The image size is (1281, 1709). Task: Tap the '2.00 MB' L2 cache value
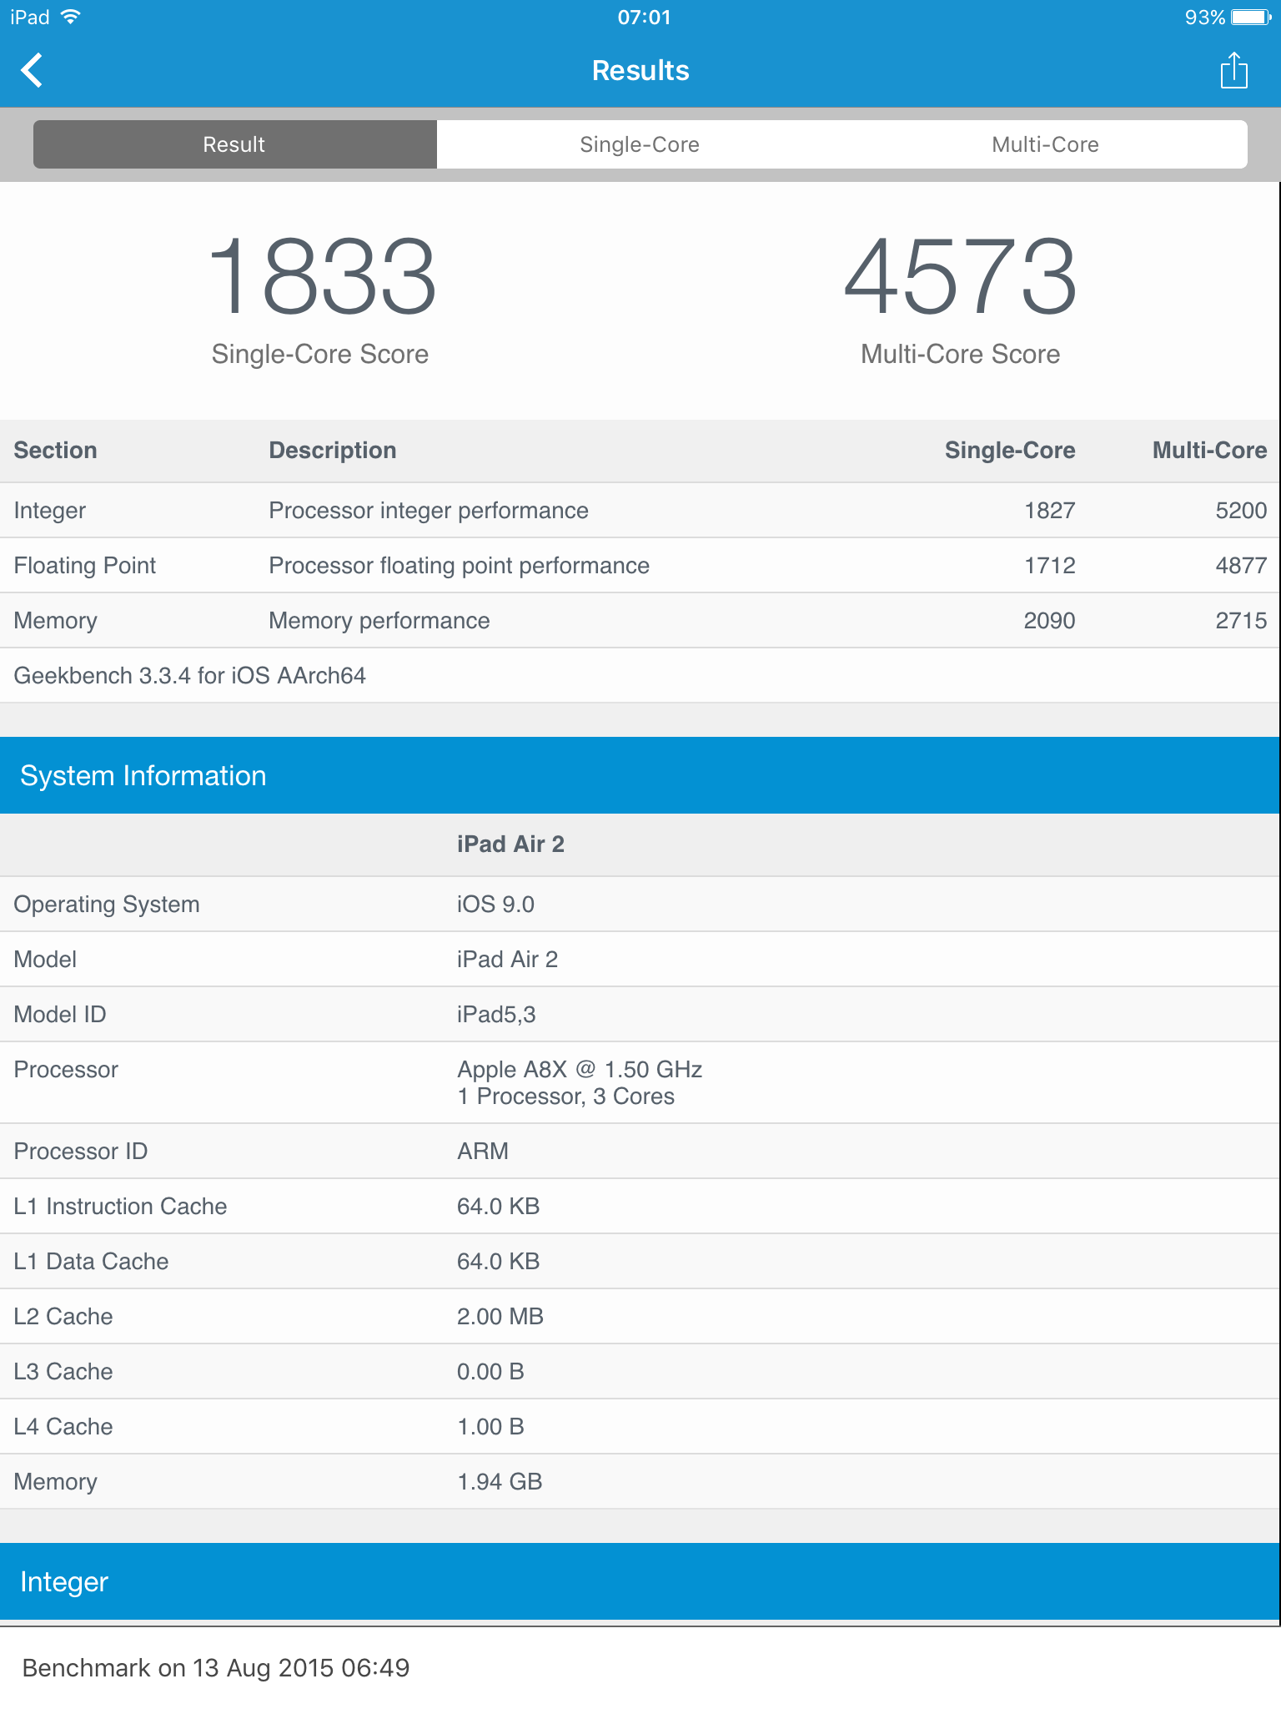pos(500,1317)
